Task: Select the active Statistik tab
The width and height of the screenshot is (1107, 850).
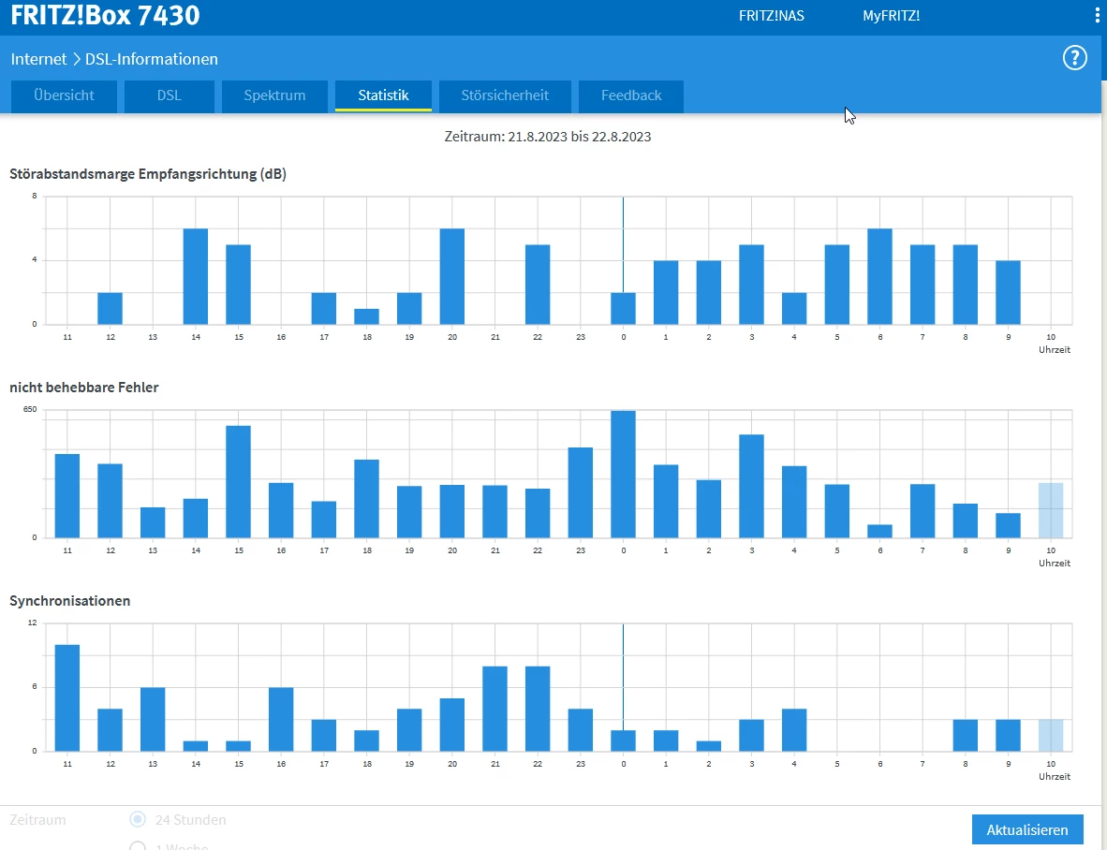Action: click(x=383, y=95)
